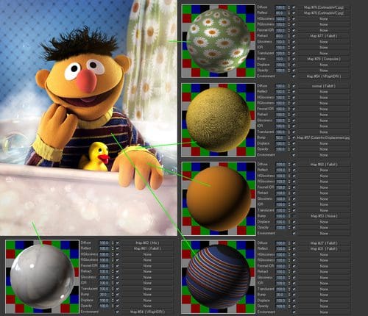Toggle Diffuse checkbox of orange skin material
The height and width of the screenshot is (316, 368).
294,165
